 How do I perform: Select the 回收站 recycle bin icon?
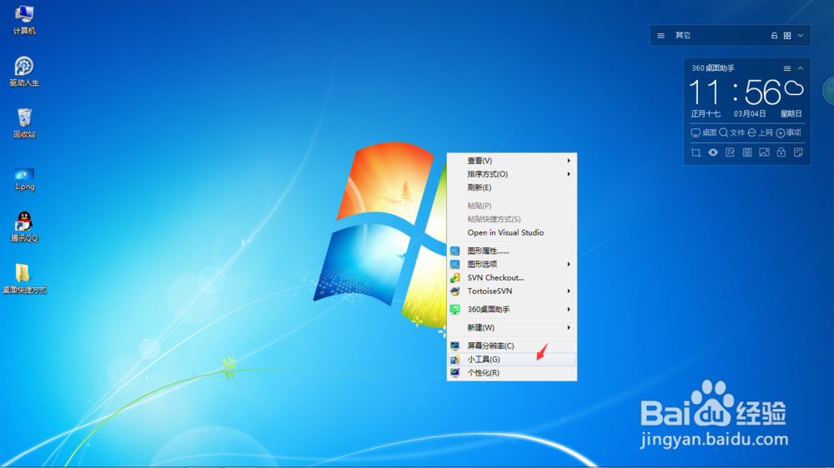(x=24, y=123)
